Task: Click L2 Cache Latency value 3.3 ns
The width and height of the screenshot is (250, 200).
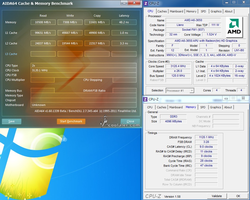Action: pyautogui.click(x=124, y=43)
